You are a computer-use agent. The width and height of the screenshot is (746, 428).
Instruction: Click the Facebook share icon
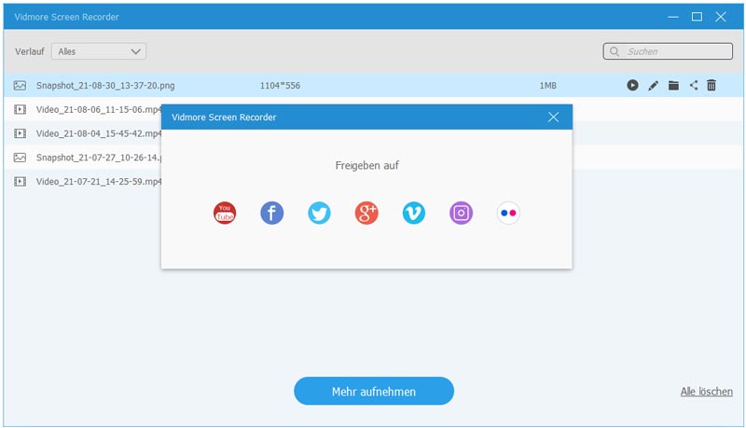click(272, 214)
